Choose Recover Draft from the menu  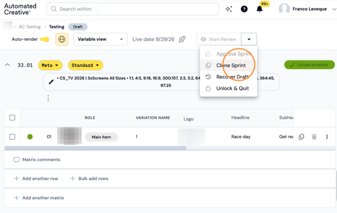point(228,77)
